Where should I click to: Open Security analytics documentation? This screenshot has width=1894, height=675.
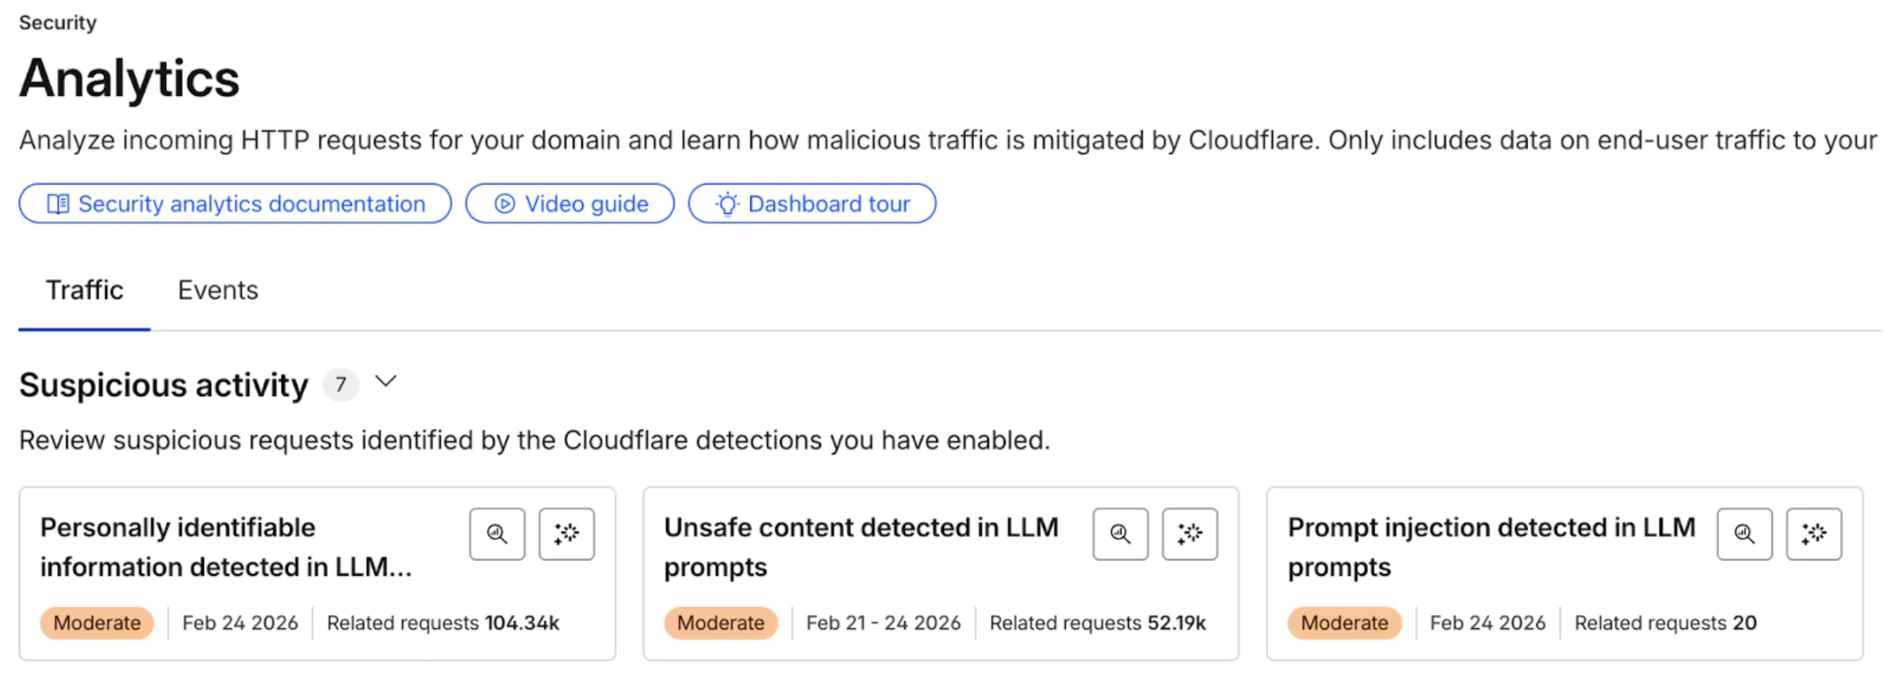point(235,204)
